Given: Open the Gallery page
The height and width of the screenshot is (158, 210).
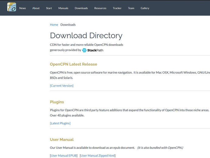Looking at the screenshot, I should [x=145, y=8].
